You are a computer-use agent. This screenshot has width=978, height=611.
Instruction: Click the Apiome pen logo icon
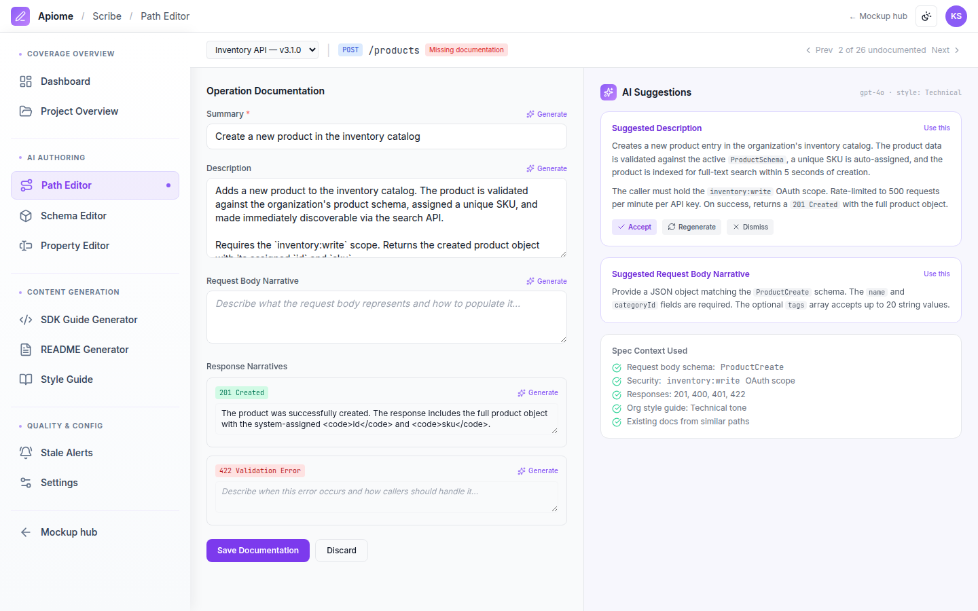click(20, 16)
